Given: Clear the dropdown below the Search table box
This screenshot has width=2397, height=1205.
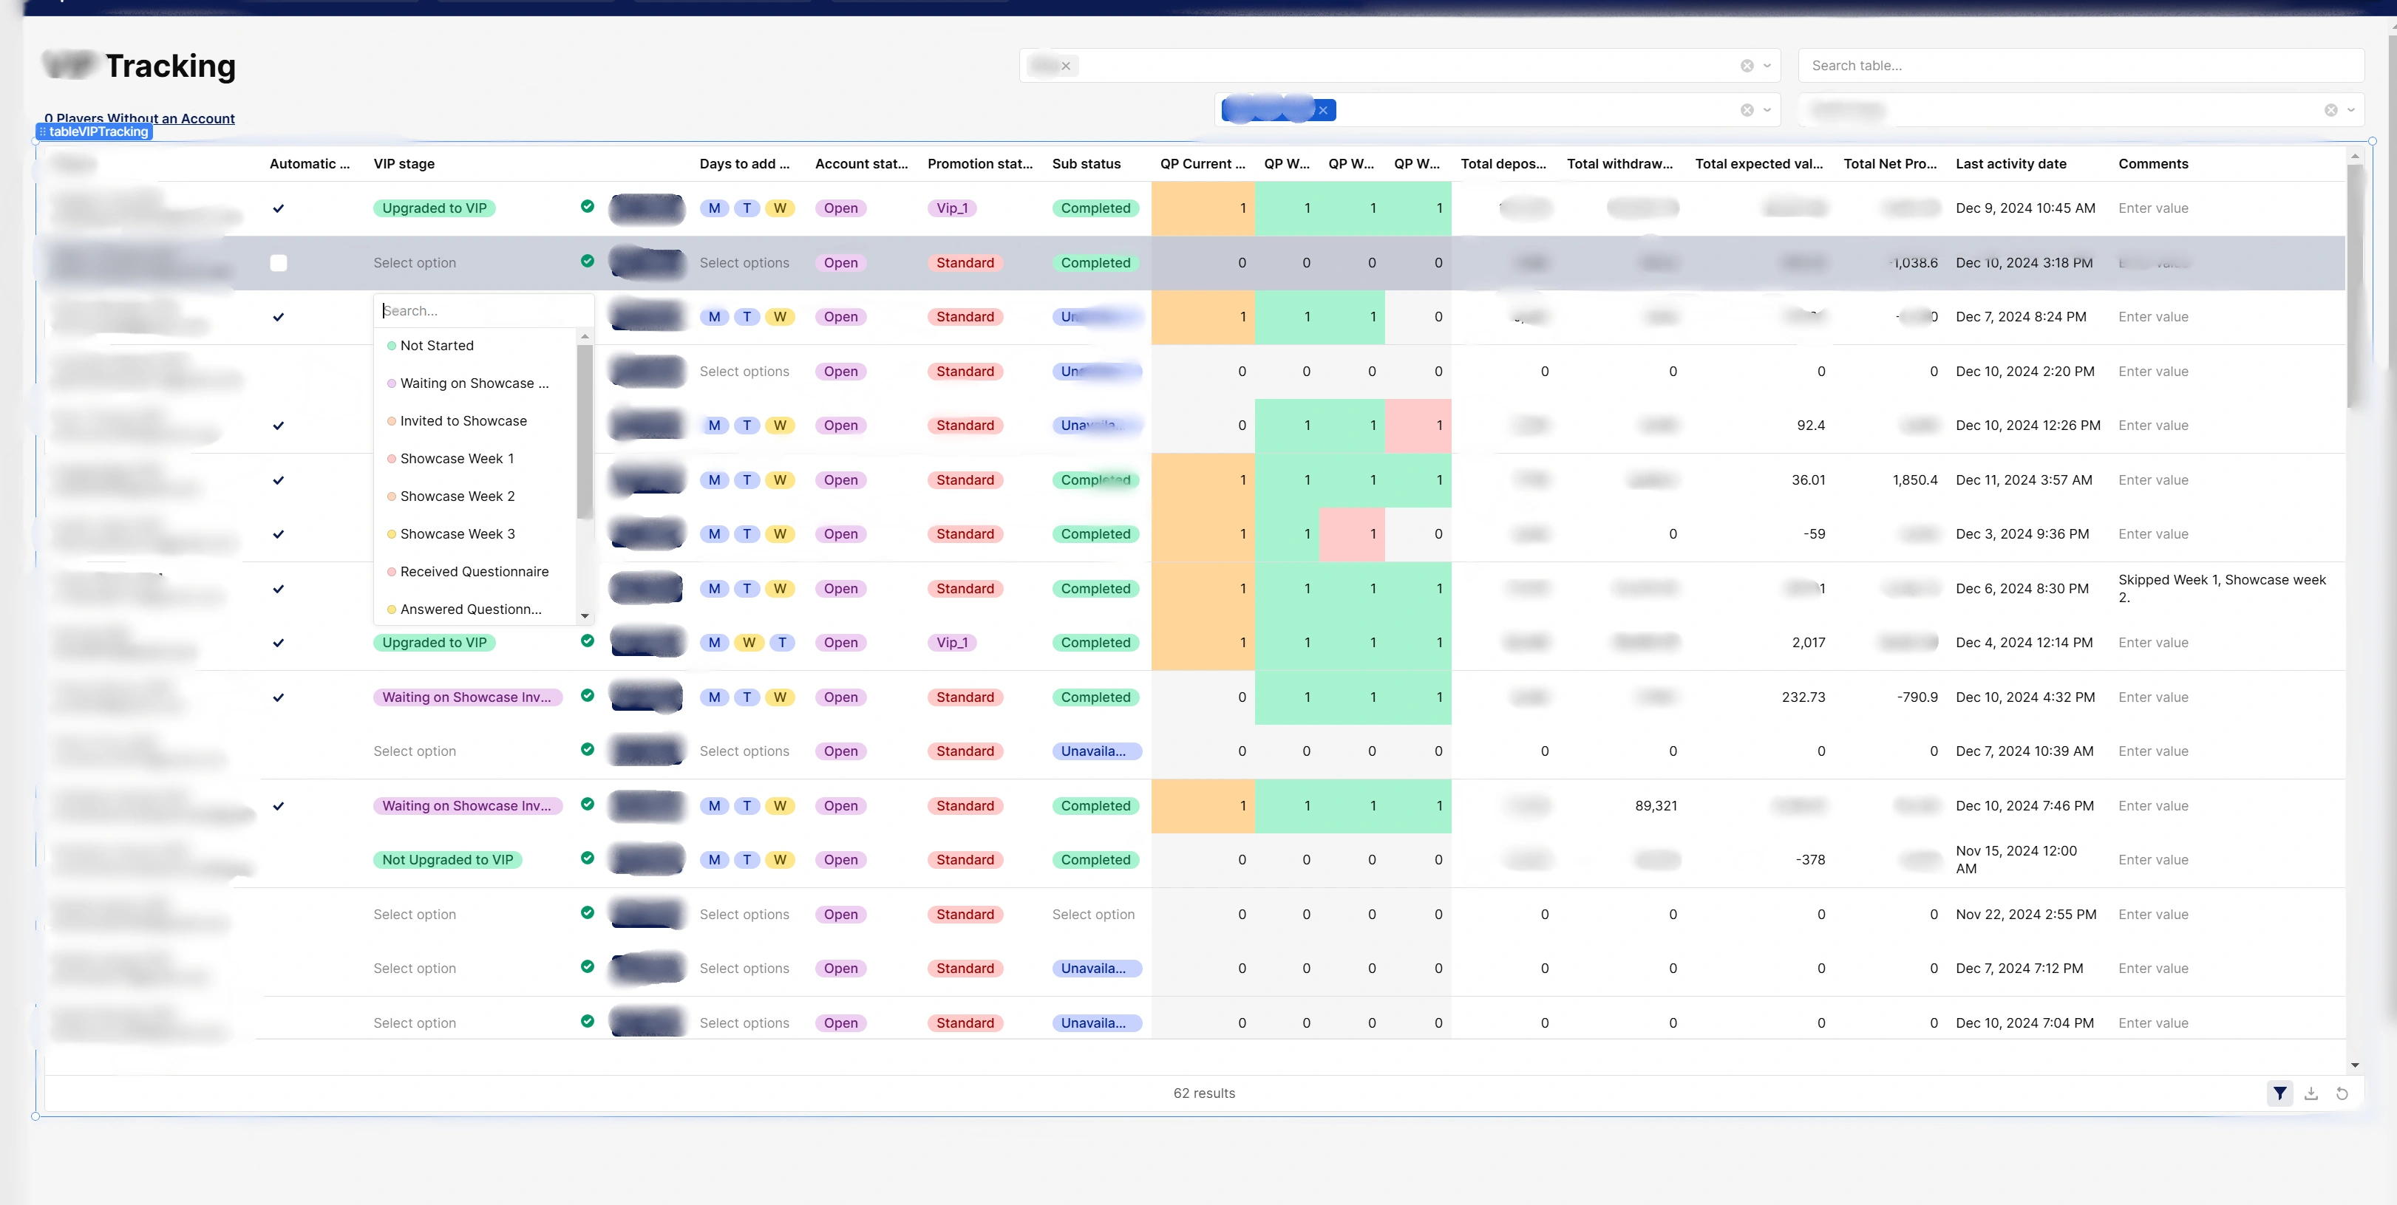Looking at the screenshot, I should coord(2330,111).
